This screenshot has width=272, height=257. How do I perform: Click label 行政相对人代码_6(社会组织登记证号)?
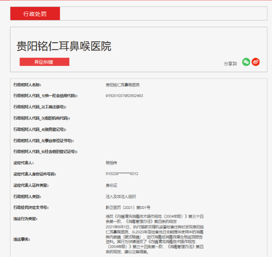(x=46, y=152)
